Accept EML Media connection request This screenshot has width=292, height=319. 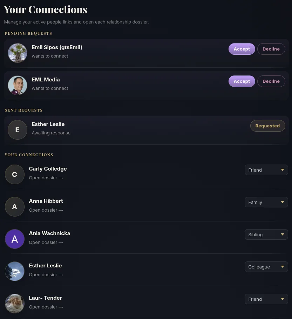click(242, 81)
